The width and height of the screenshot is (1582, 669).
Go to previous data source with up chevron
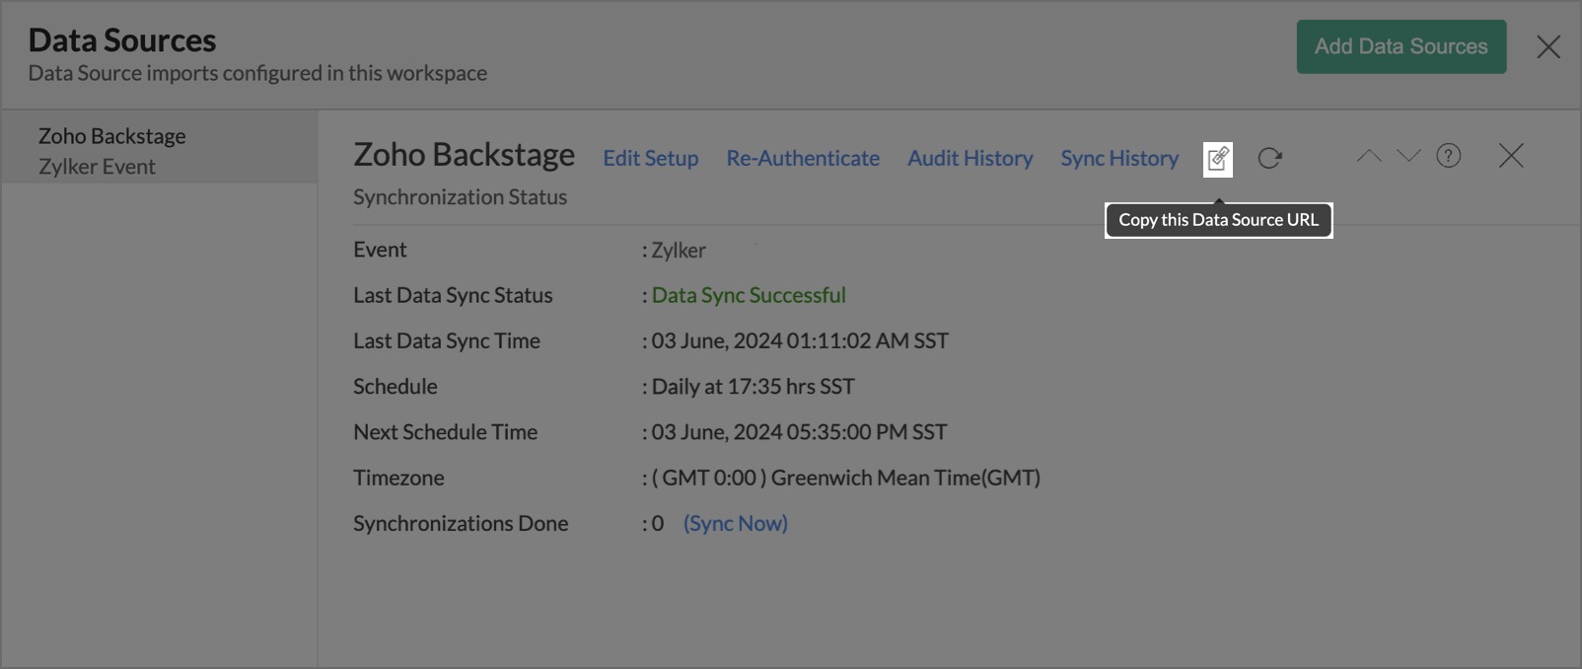click(1369, 156)
